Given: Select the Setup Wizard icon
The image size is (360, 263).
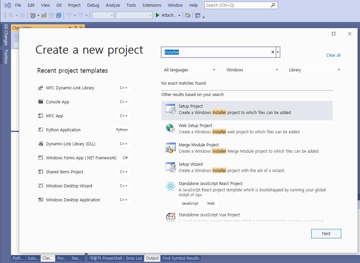Looking at the screenshot, I should coord(171,167).
